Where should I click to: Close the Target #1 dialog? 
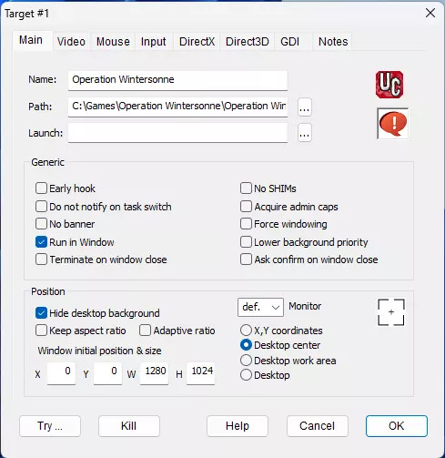point(430,13)
